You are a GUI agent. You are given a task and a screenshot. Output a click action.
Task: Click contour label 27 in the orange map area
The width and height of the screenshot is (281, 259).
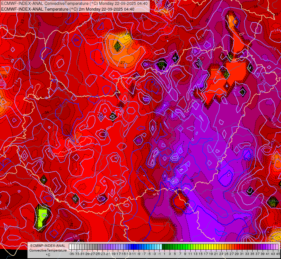123,62
